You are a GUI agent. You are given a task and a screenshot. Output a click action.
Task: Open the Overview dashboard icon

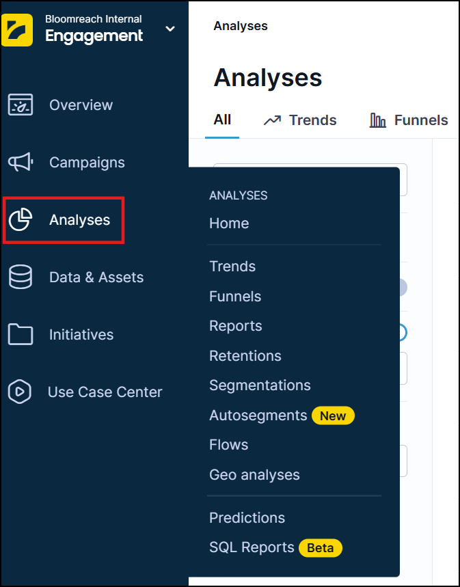click(x=21, y=105)
